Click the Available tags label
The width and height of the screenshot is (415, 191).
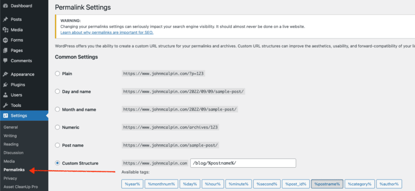tap(135, 172)
